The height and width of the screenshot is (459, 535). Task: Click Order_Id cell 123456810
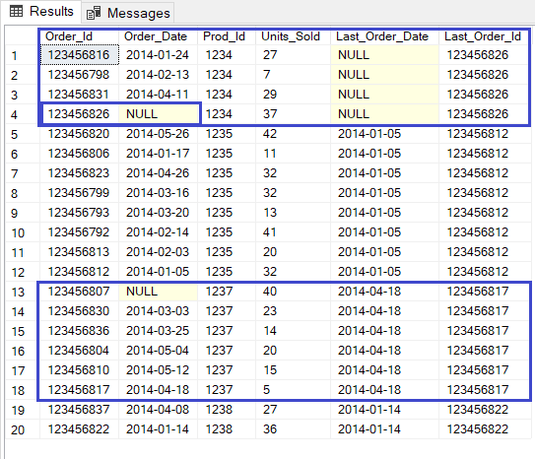(79, 370)
